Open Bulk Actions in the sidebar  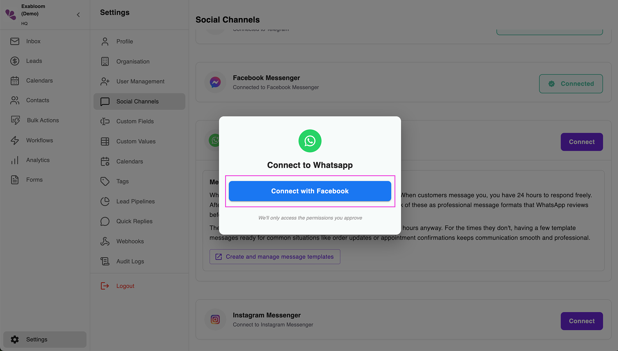click(x=42, y=120)
